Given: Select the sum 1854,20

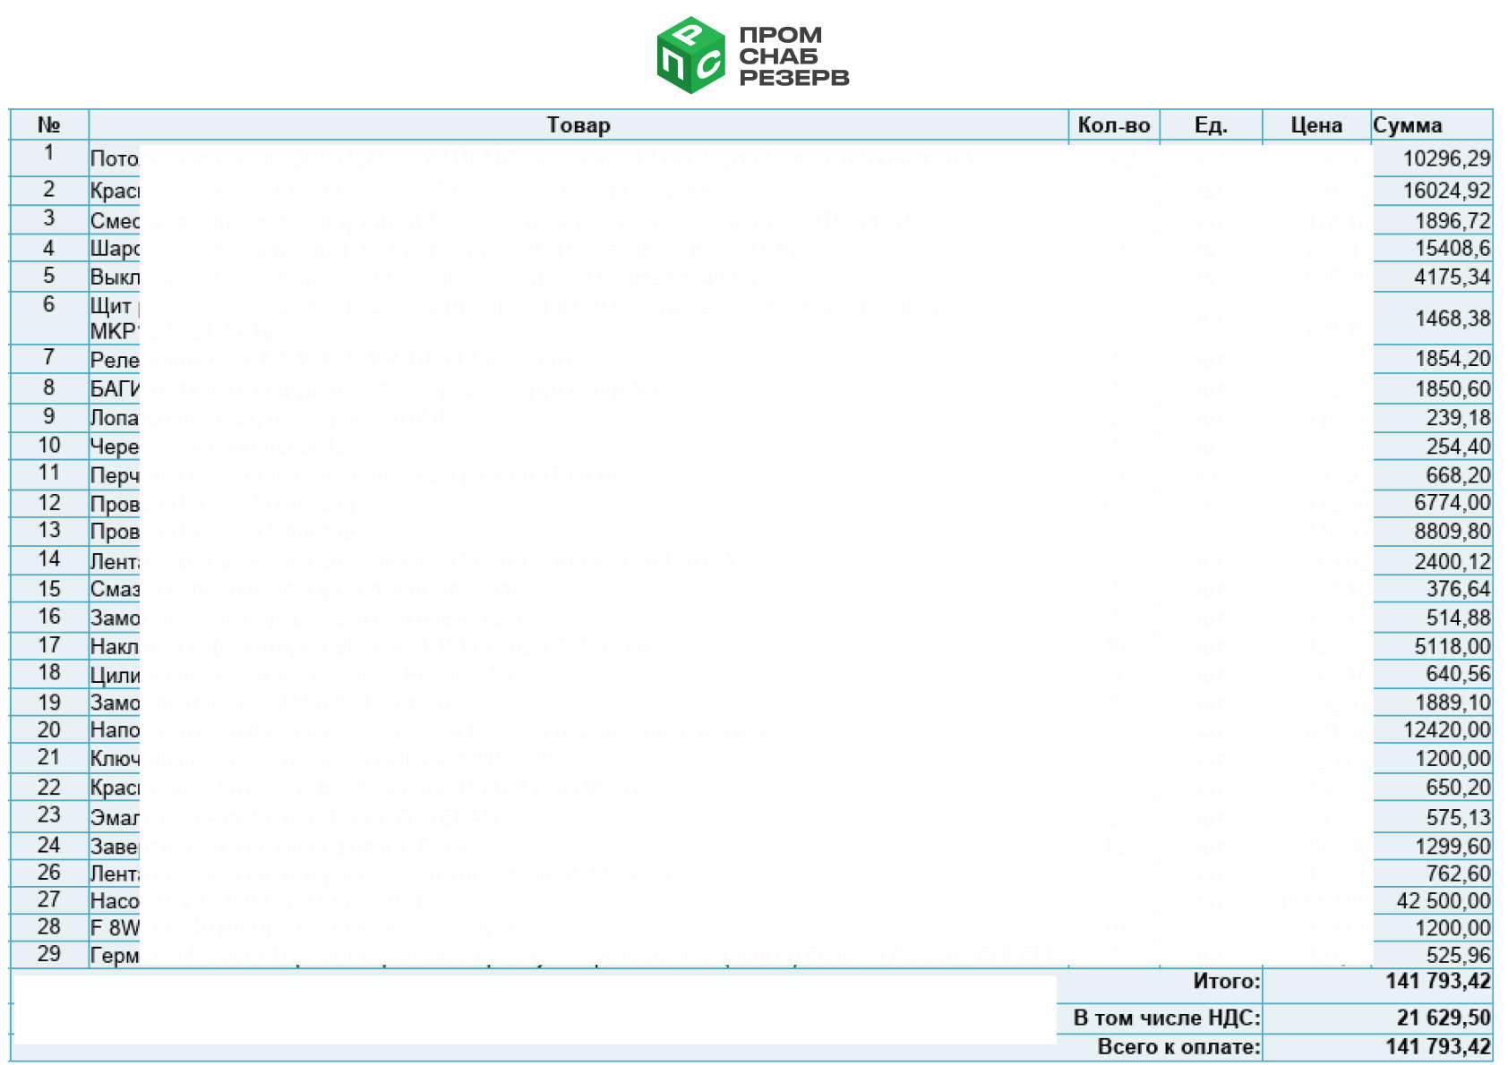Looking at the screenshot, I should point(1452,359).
